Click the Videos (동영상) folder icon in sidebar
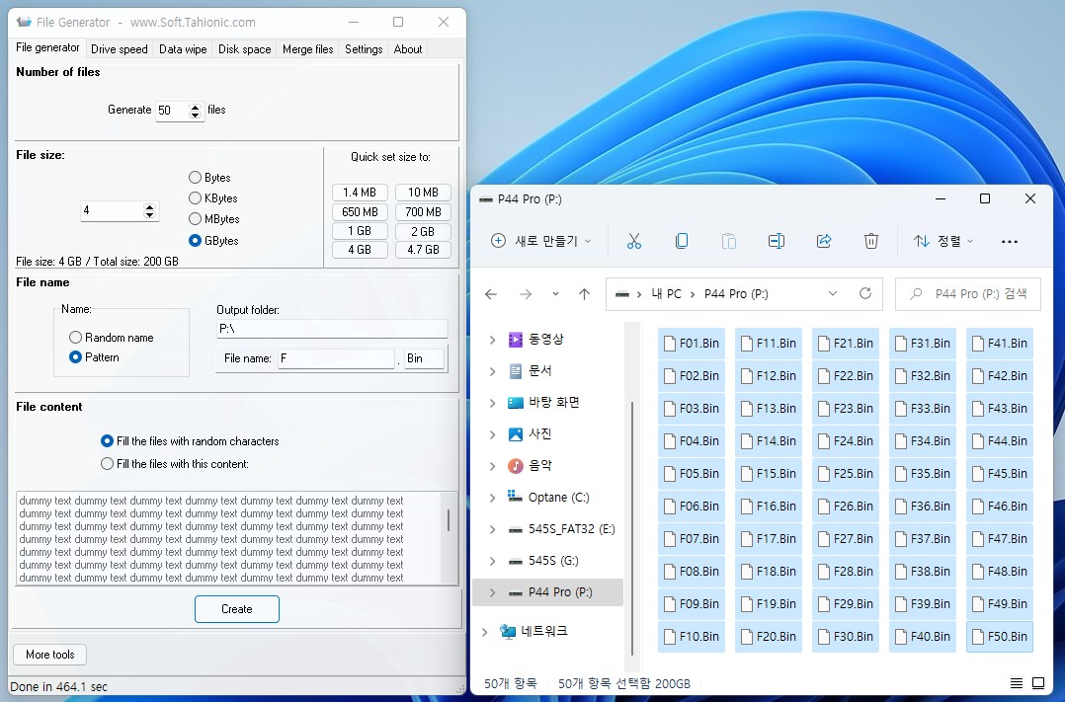Screen dimensions: 1065x702 coord(516,339)
